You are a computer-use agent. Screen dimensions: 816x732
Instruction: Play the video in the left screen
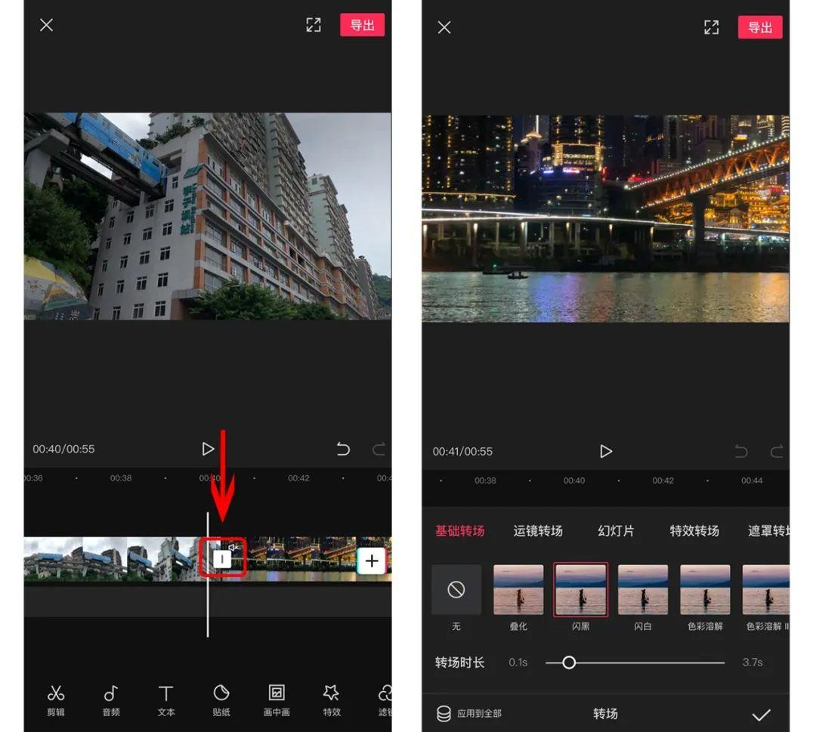click(x=208, y=449)
